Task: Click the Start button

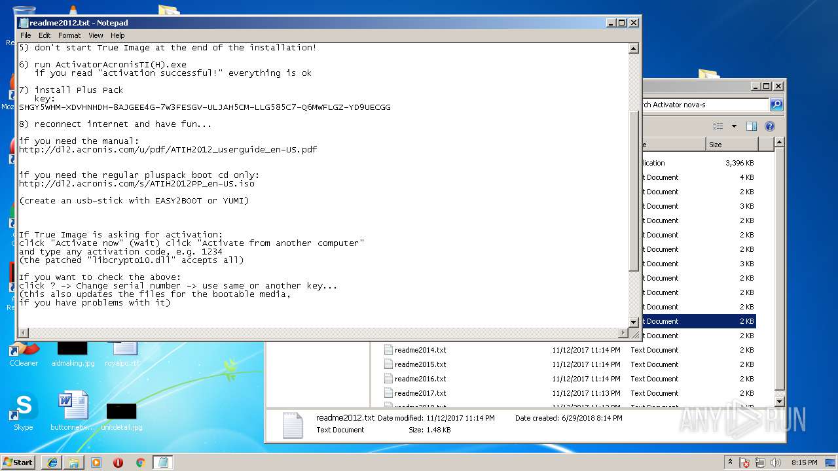Action: click(x=18, y=462)
